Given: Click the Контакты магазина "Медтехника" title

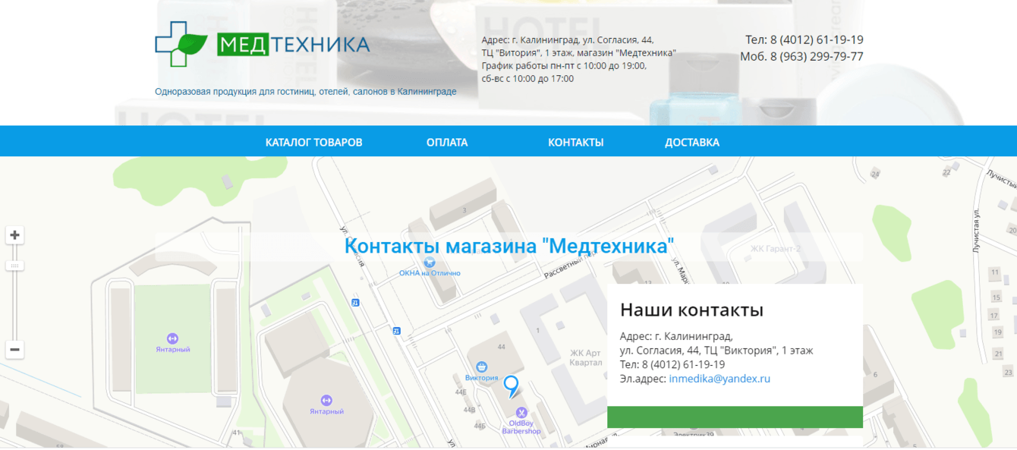Looking at the screenshot, I should (509, 246).
